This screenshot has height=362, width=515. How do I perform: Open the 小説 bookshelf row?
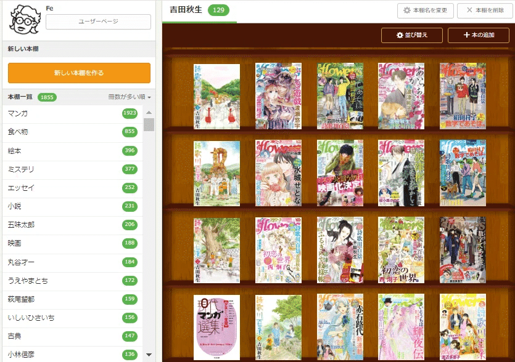click(x=73, y=206)
